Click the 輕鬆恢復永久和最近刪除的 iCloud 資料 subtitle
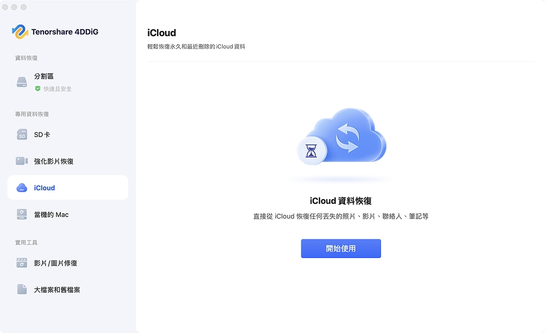This screenshot has height=333, width=546. click(196, 47)
